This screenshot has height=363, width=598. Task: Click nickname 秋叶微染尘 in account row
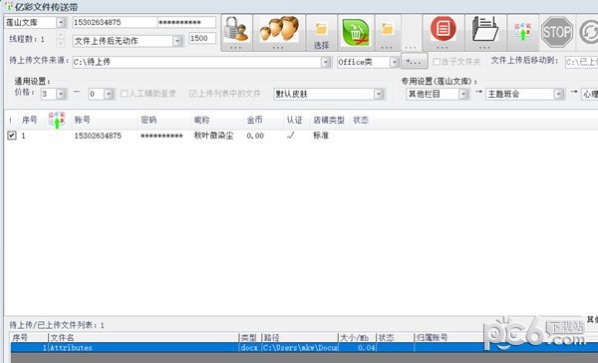(213, 136)
